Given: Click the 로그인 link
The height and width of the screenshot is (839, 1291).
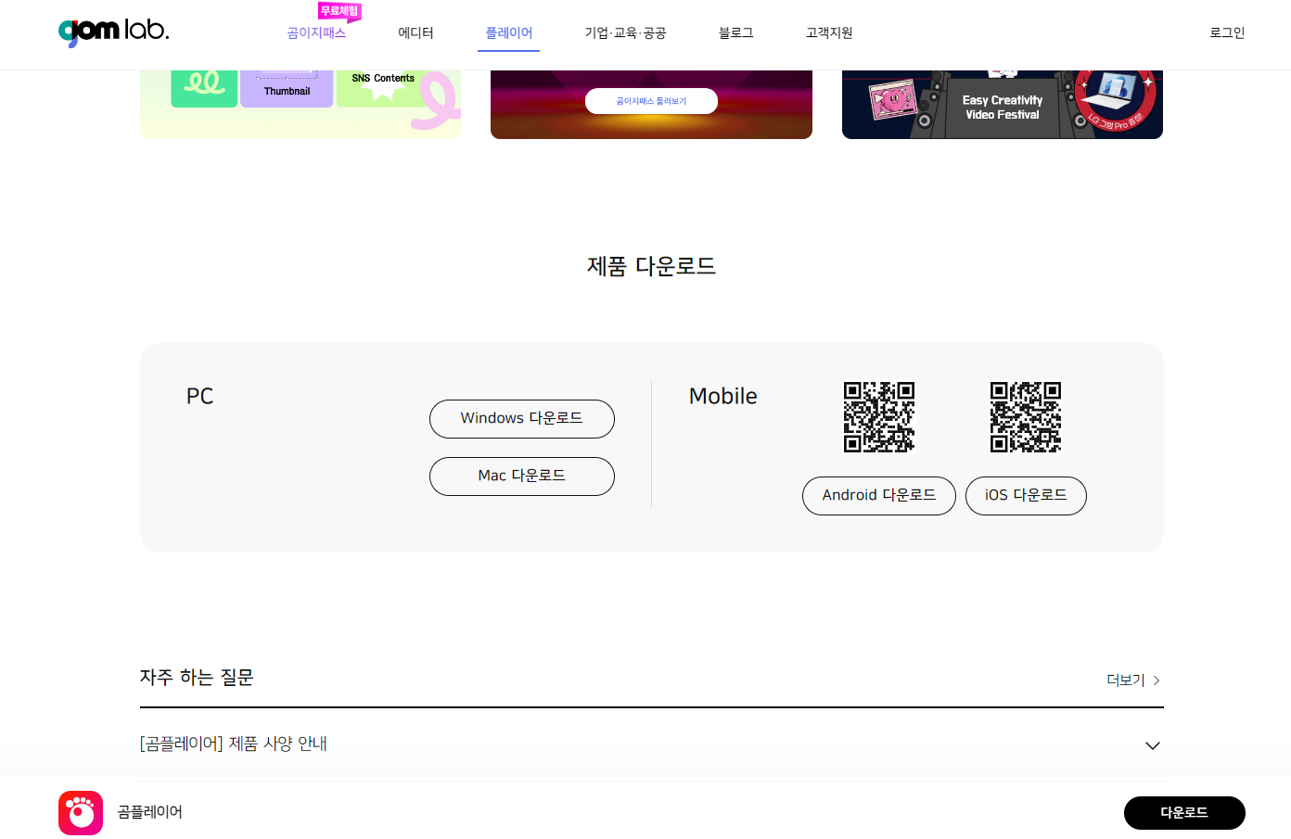Looking at the screenshot, I should point(1227,33).
